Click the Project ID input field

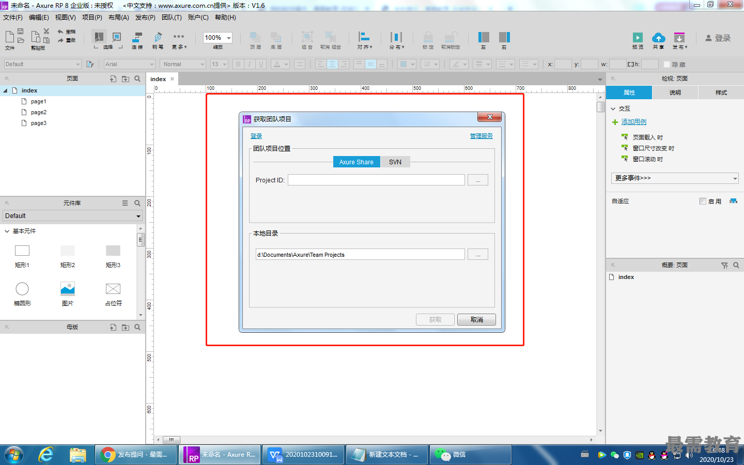click(376, 180)
